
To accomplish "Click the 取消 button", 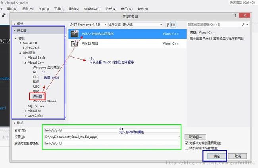I will tap(237, 156).
